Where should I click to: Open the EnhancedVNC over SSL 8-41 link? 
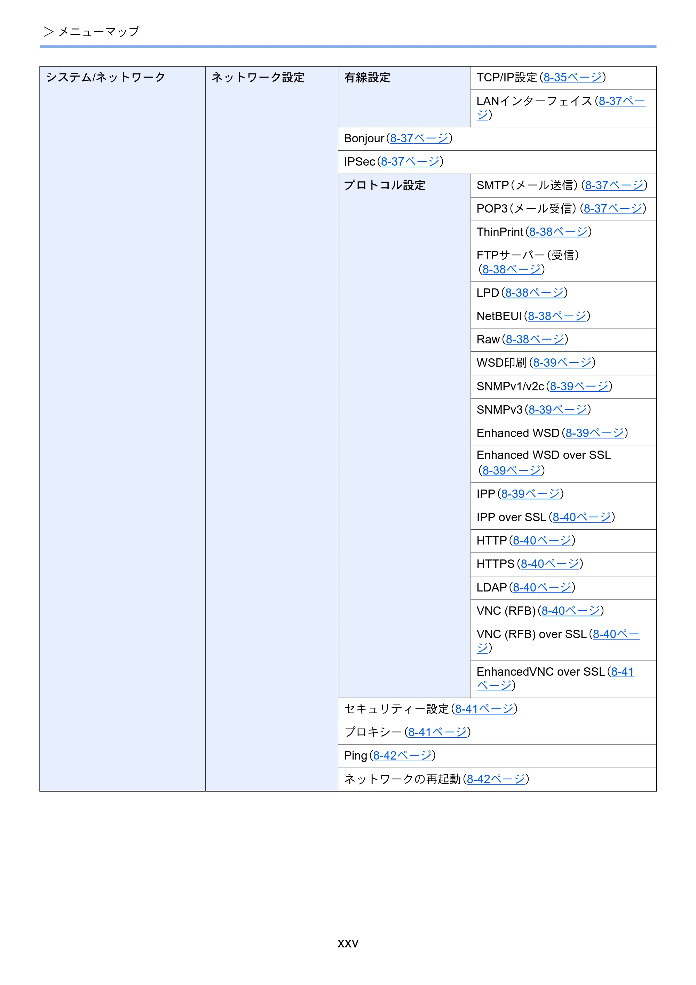pos(623,672)
